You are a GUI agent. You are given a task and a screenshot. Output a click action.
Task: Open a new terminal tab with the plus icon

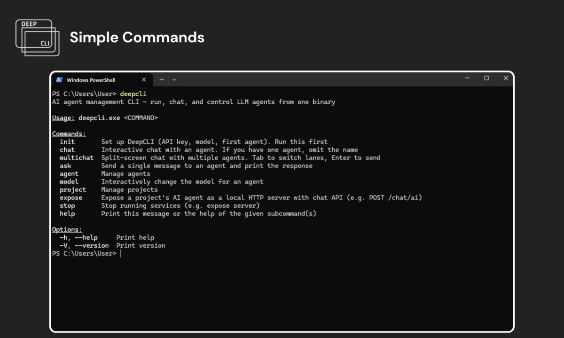(161, 80)
